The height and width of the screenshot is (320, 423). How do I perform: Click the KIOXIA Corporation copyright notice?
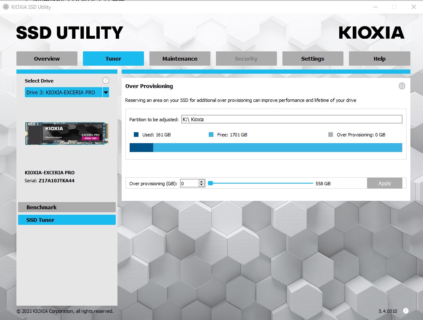[x=65, y=311]
